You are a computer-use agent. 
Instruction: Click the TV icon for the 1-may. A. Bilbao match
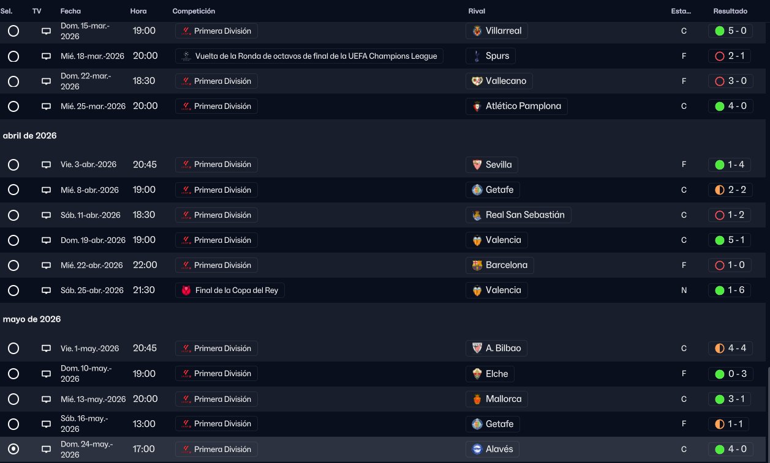pos(46,349)
